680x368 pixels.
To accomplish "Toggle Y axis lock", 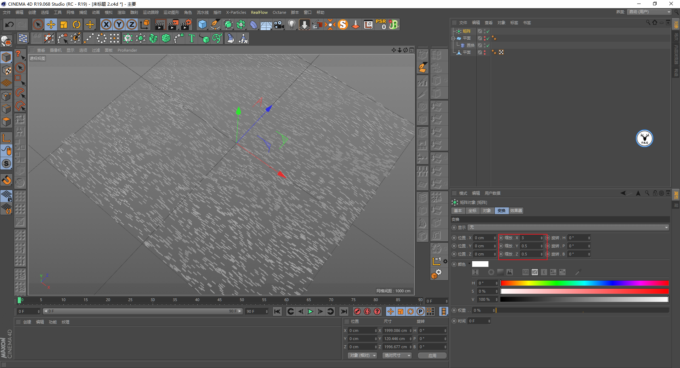I will click(119, 24).
